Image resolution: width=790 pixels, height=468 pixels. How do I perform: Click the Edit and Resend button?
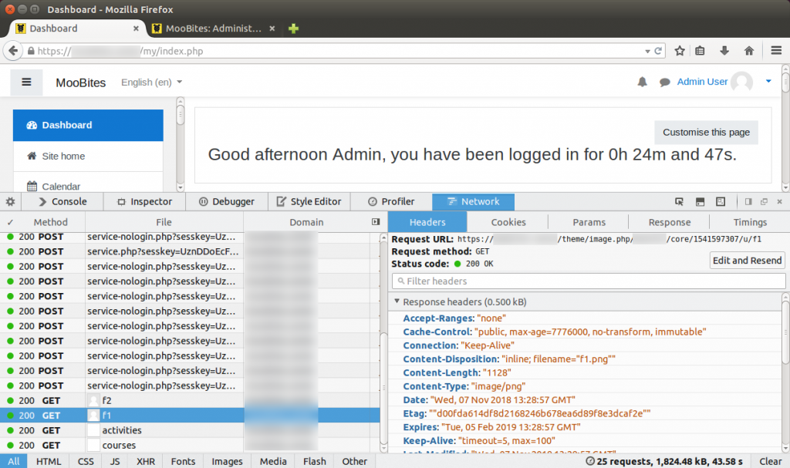coord(747,261)
